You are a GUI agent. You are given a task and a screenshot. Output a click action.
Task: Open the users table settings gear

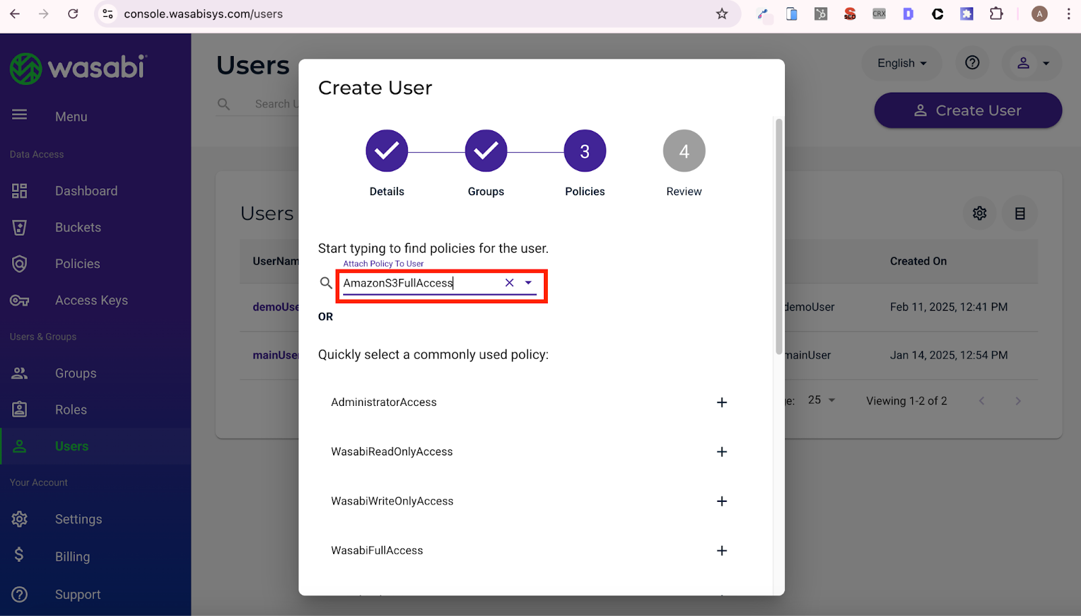(x=980, y=213)
